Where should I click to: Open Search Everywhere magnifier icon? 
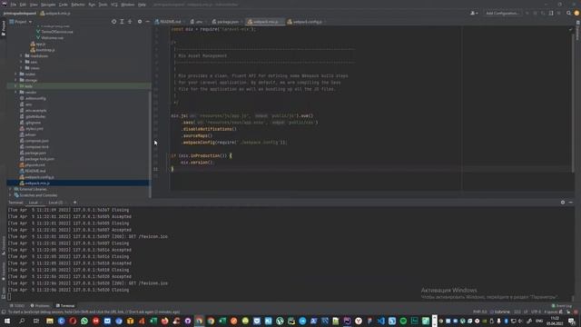[569, 13]
